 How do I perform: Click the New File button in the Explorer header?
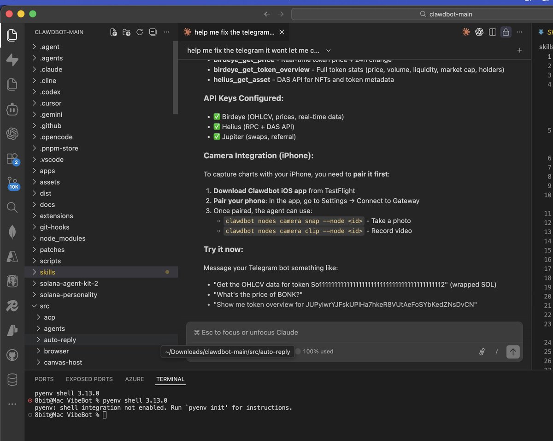[114, 32]
